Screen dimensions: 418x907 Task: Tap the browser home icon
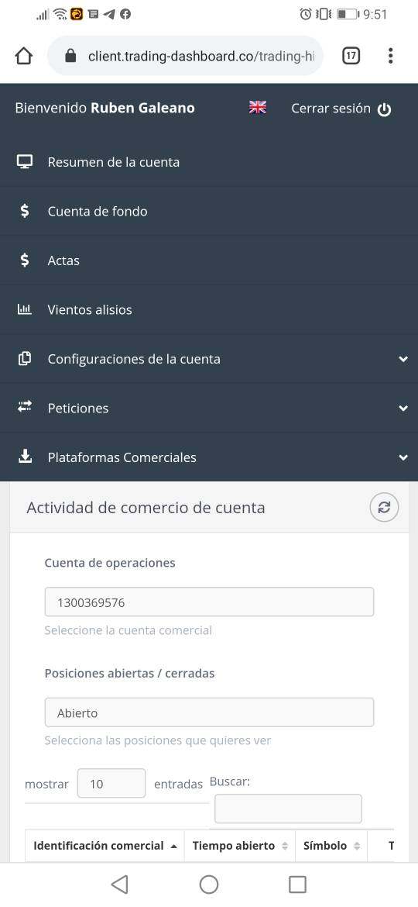[x=24, y=56]
